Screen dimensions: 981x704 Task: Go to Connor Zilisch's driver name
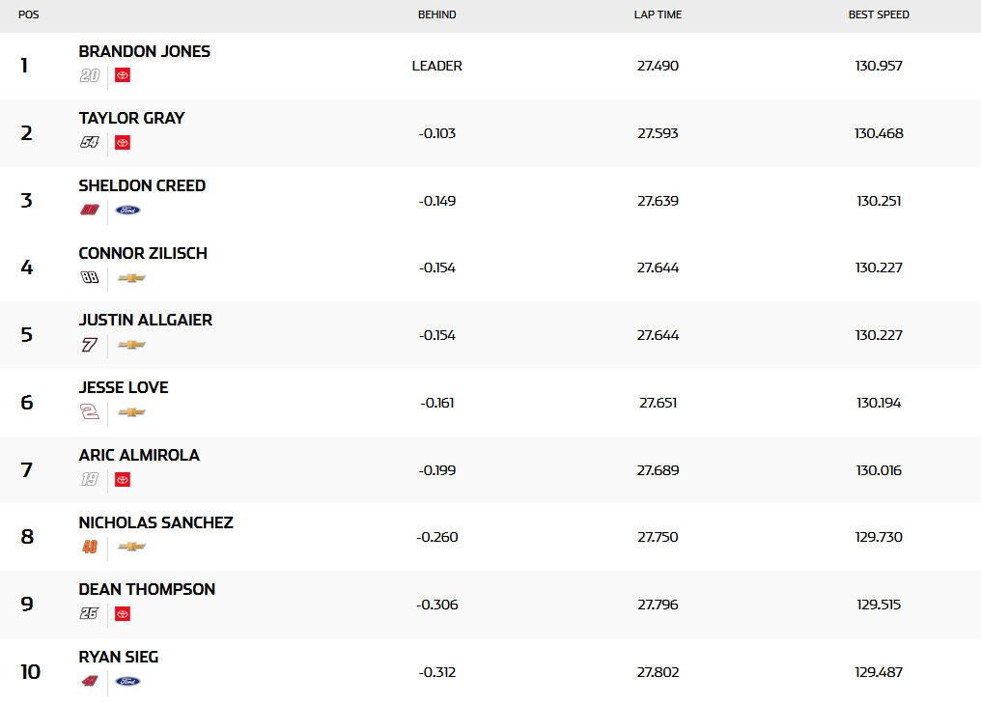(x=143, y=253)
